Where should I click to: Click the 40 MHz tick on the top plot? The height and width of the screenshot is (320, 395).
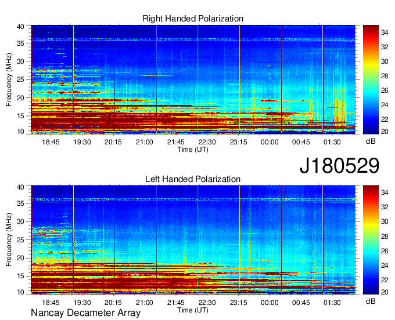[x=20, y=27]
